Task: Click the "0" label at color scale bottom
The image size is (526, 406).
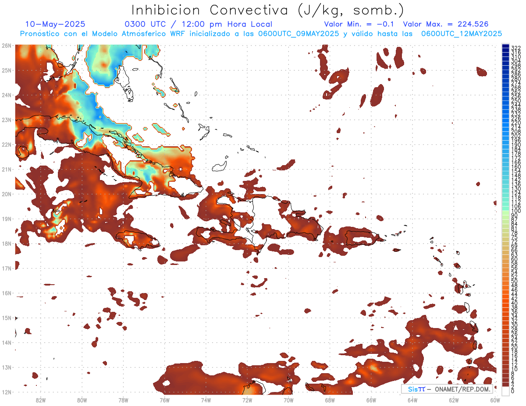Action: (512, 391)
